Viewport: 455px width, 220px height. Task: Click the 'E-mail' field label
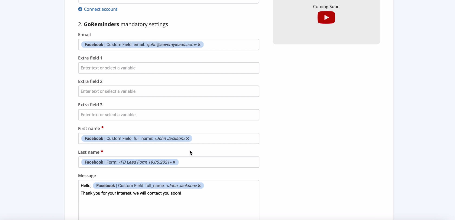(x=84, y=35)
